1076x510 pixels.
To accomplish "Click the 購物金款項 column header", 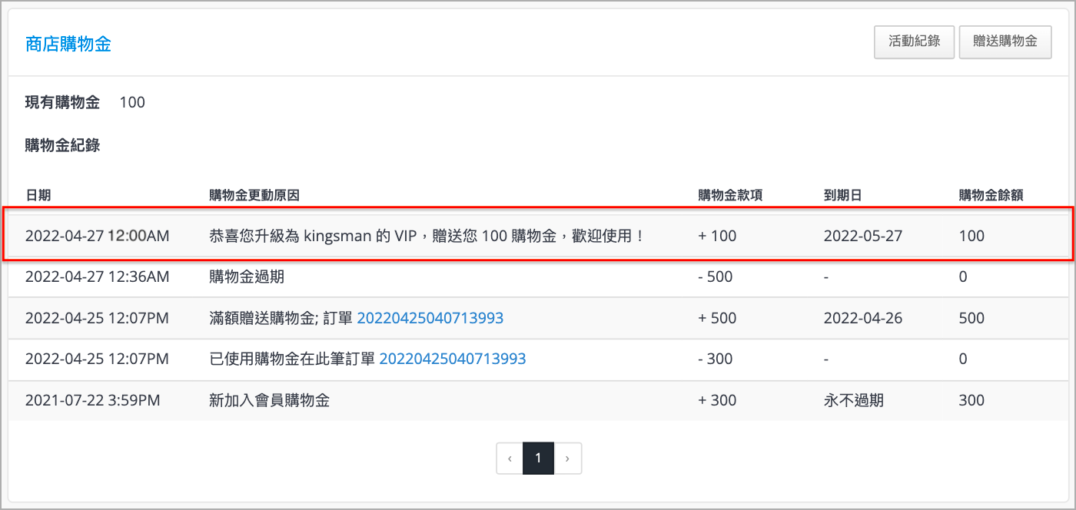I will point(730,195).
